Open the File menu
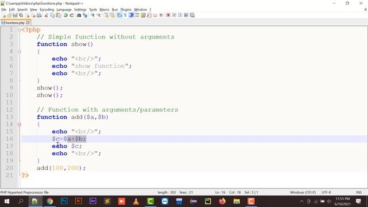The width and height of the screenshot is (368, 207). pyautogui.click(x=4, y=10)
